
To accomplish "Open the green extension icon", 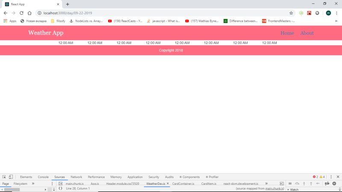I will [x=301, y=13].
